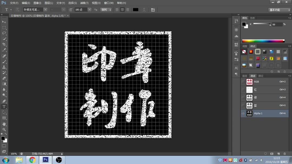Toggle visibility of the 蓝 channel
Viewport: 292px width, 164px height.
click(243, 105)
